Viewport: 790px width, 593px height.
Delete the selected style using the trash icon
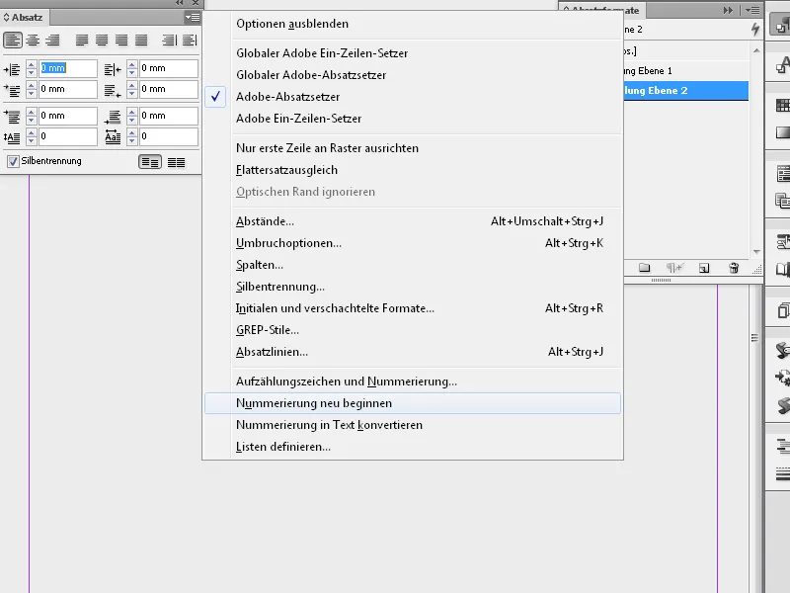click(733, 267)
